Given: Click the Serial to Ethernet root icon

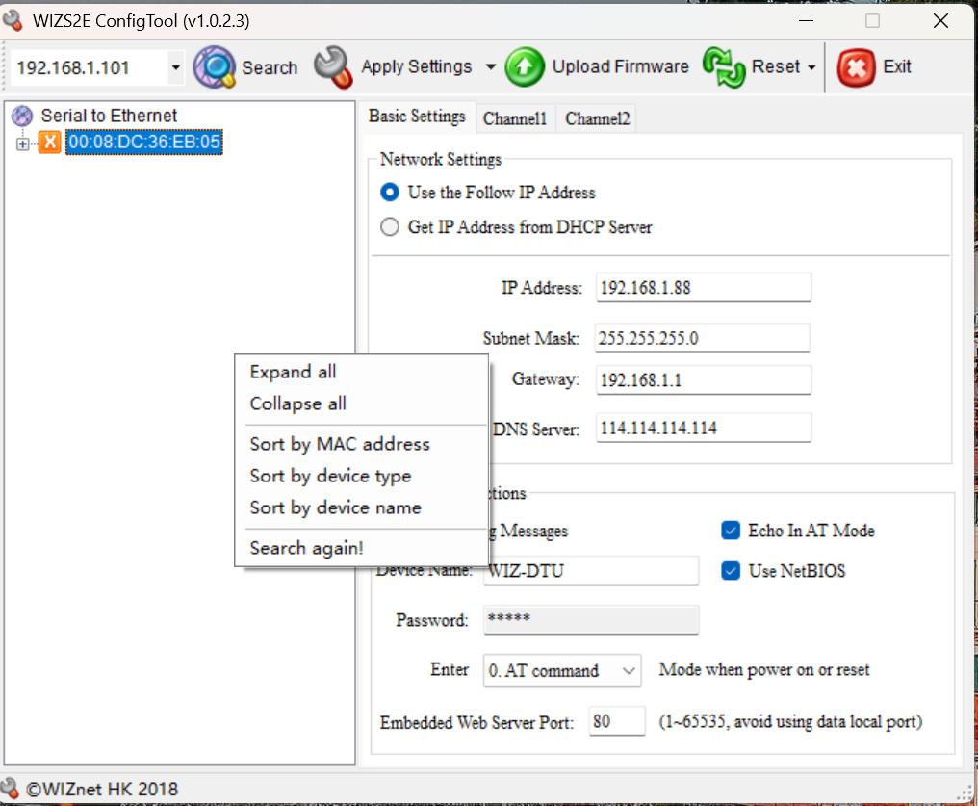Looking at the screenshot, I should pyautogui.click(x=22, y=117).
